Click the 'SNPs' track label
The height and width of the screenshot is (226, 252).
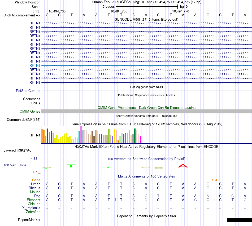pyautogui.click(x=36, y=103)
